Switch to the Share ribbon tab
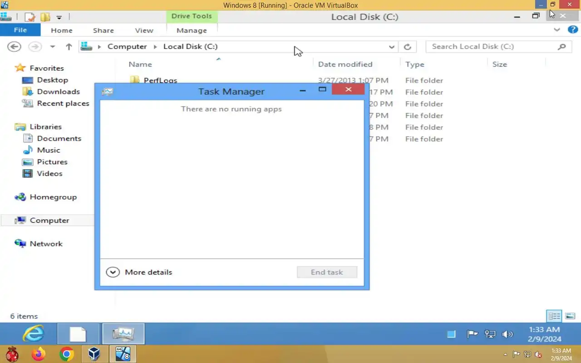 click(x=103, y=30)
